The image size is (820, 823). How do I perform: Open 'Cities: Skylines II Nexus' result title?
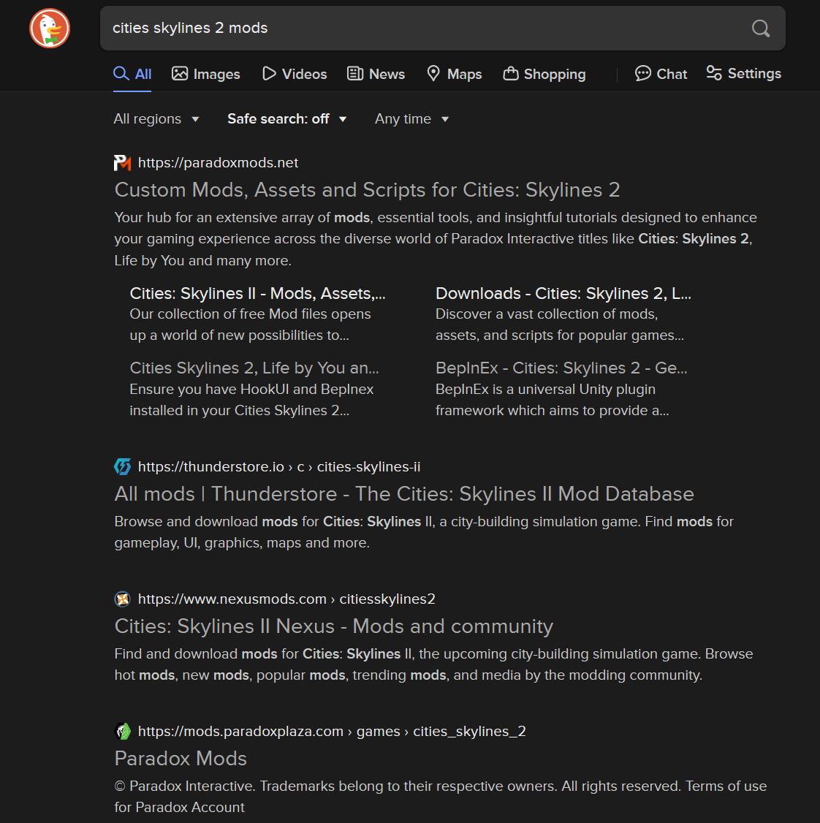pyautogui.click(x=334, y=626)
